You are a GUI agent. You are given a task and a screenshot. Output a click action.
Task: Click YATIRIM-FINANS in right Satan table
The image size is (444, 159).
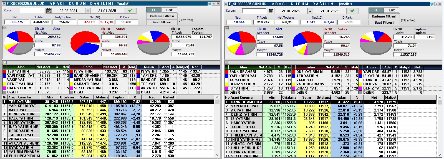pyautogui.click(x=310, y=84)
